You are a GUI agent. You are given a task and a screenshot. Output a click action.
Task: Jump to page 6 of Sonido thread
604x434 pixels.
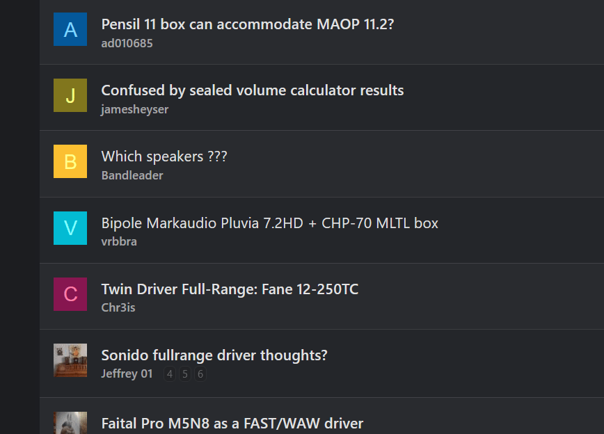pyautogui.click(x=200, y=374)
